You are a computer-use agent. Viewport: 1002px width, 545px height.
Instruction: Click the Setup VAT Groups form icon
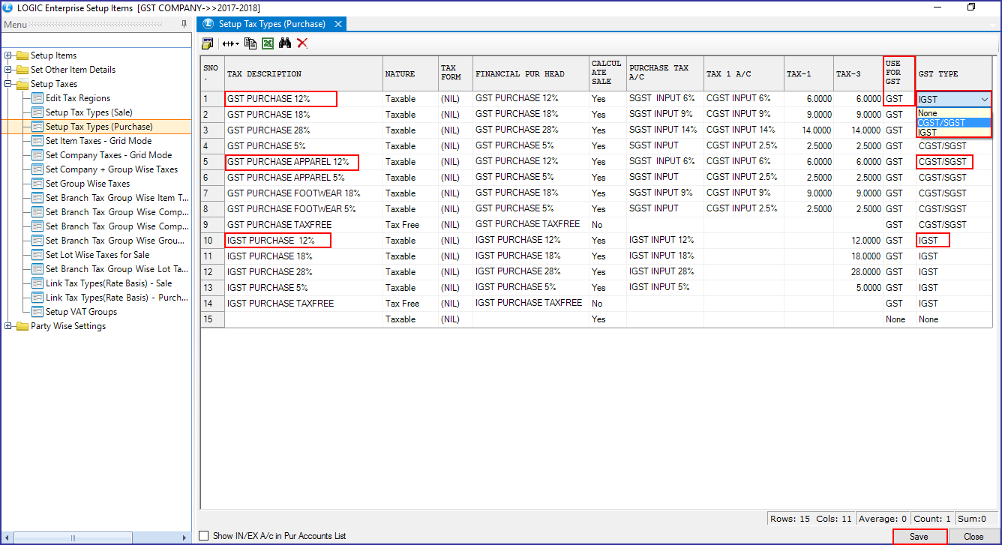point(37,312)
